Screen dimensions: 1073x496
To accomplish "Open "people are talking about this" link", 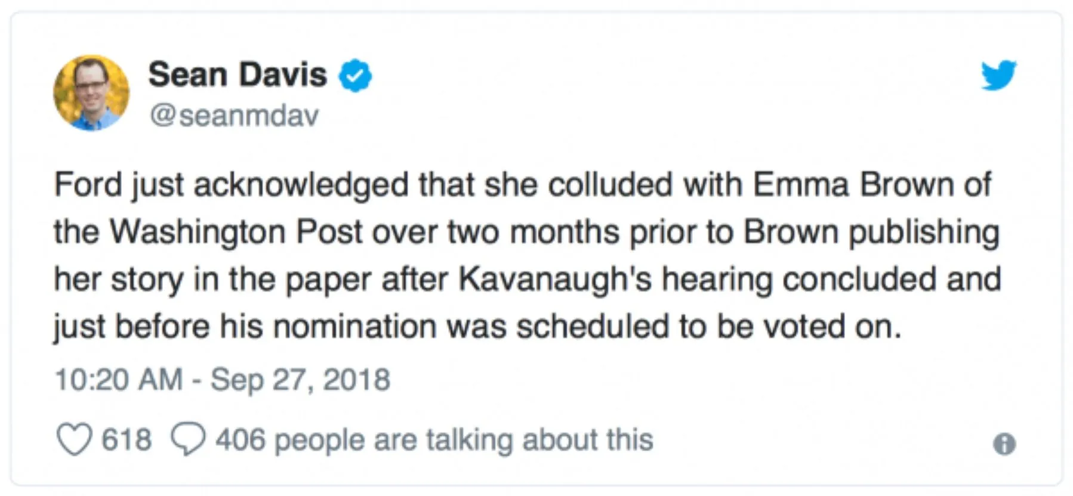I will point(464,440).
